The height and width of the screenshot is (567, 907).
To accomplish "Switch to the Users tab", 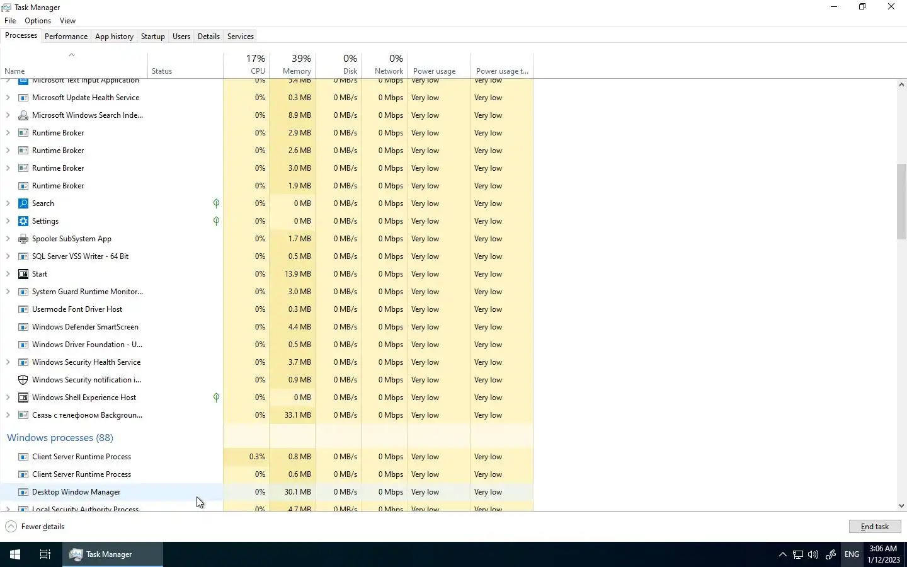I will coord(181,37).
